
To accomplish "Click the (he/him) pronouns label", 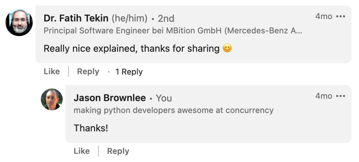I will (129, 18).
